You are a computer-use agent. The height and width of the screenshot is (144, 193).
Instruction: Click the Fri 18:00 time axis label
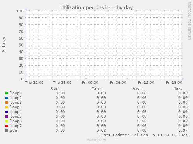point(174,83)
